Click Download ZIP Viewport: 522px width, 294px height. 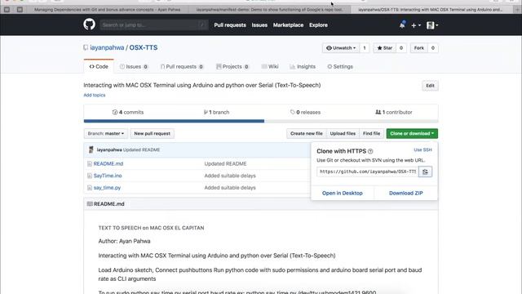coord(406,193)
